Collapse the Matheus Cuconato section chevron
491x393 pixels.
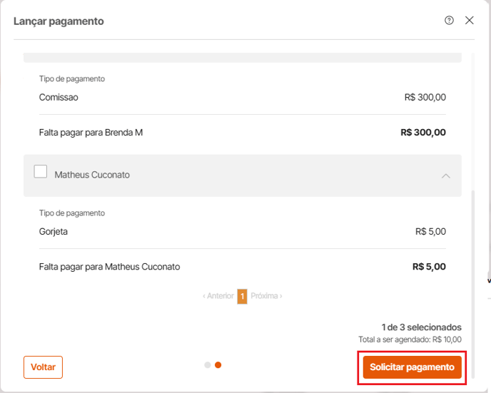coord(445,176)
